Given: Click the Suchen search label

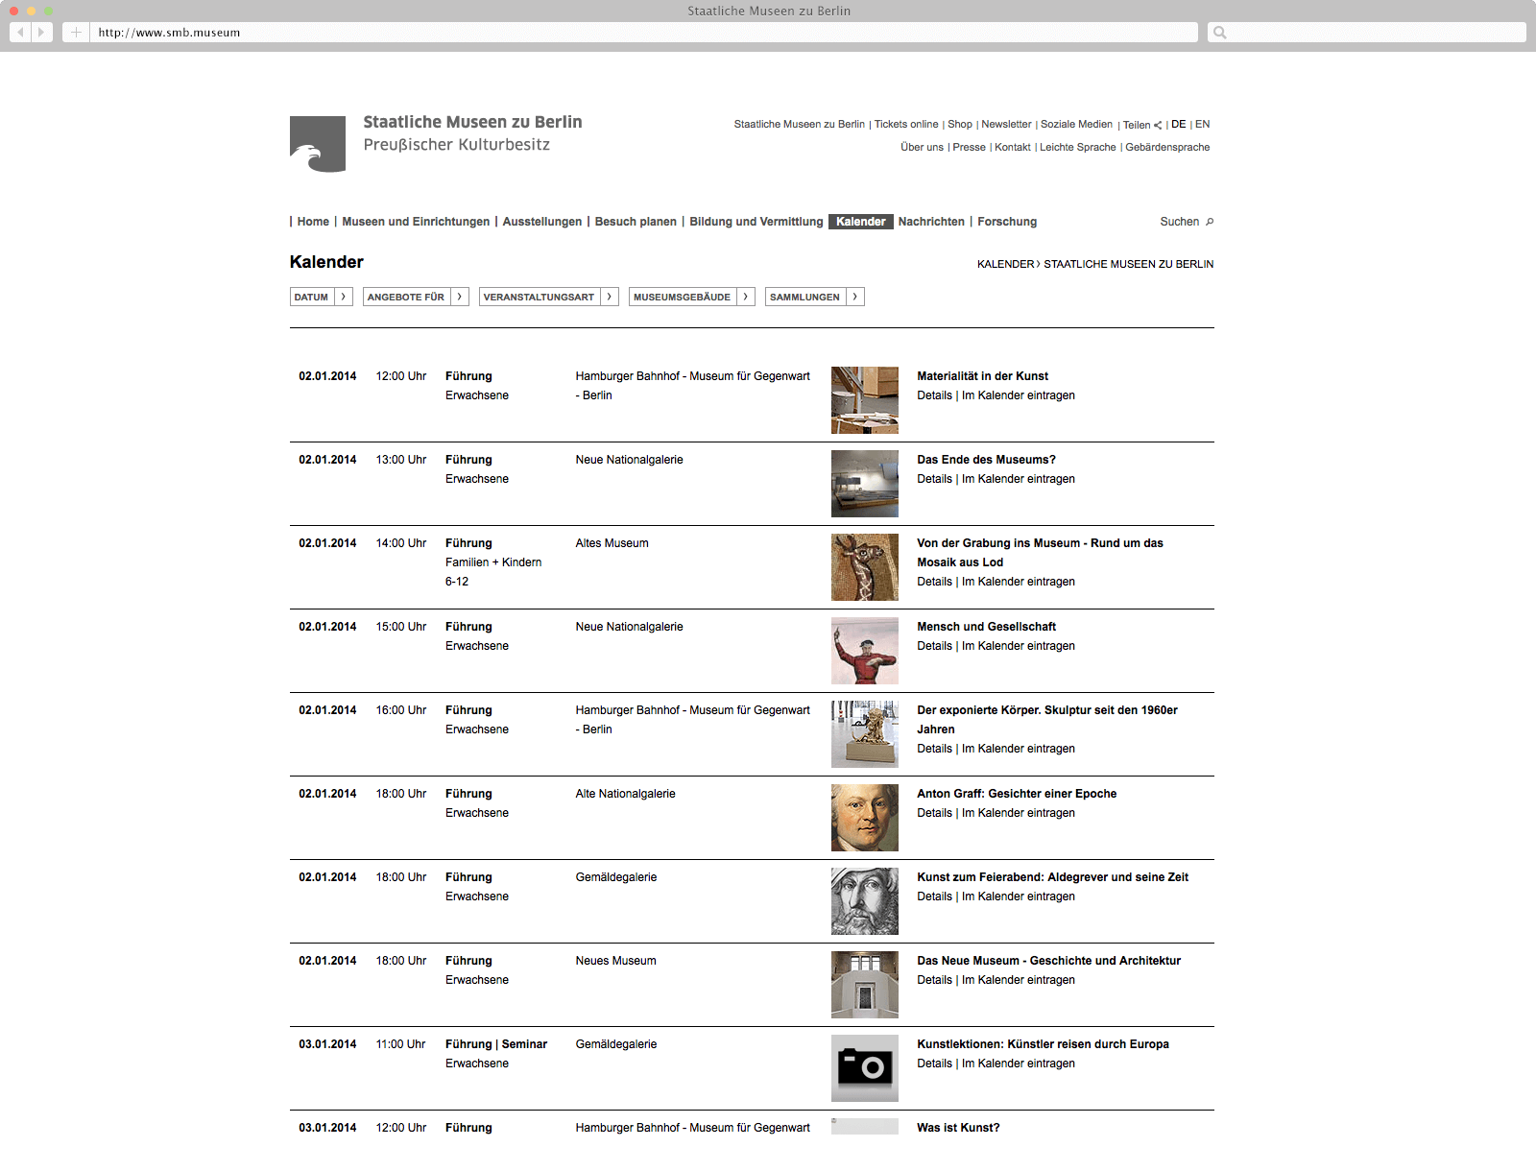Looking at the screenshot, I should click(x=1179, y=222).
